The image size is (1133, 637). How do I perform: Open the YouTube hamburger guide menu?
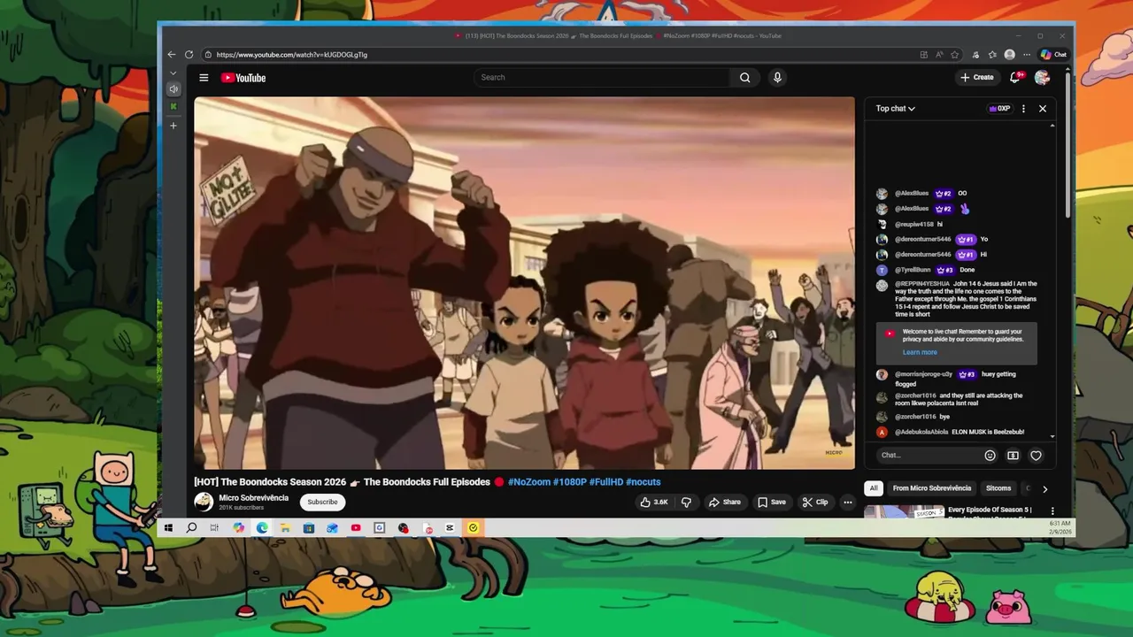tap(204, 78)
